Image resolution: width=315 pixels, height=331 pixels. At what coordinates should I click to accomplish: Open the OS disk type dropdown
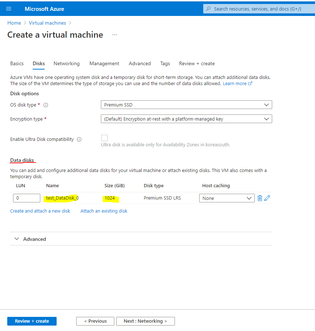click(187, 105)
